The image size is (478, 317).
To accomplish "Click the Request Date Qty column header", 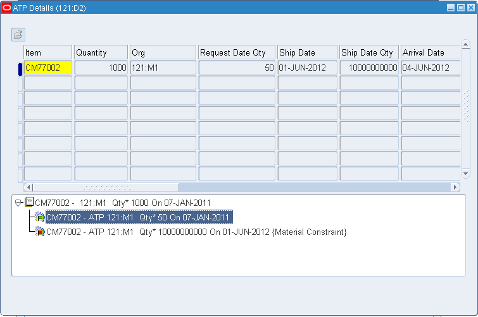I will [237, 52].
